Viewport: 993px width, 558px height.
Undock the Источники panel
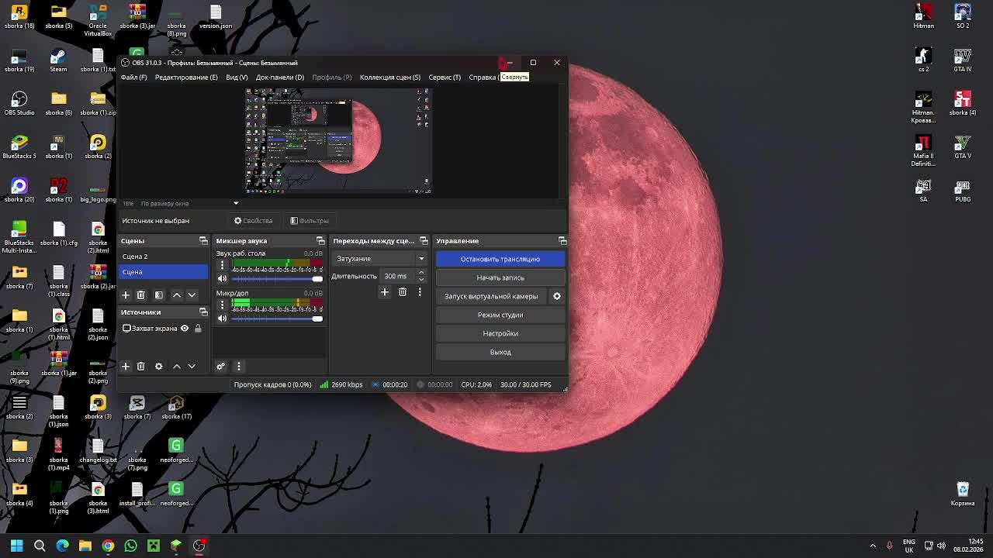203,312
